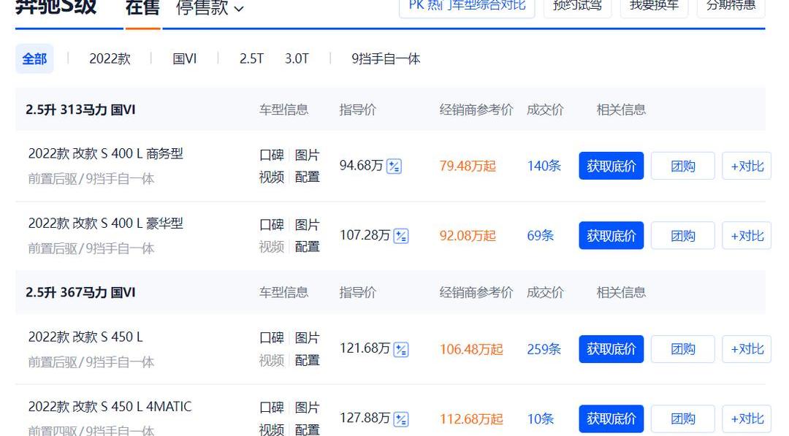This screenshot has width=789, height=436.
Task: View 口碑 for S 400 L 豪华型
Action: pos(272,225)
